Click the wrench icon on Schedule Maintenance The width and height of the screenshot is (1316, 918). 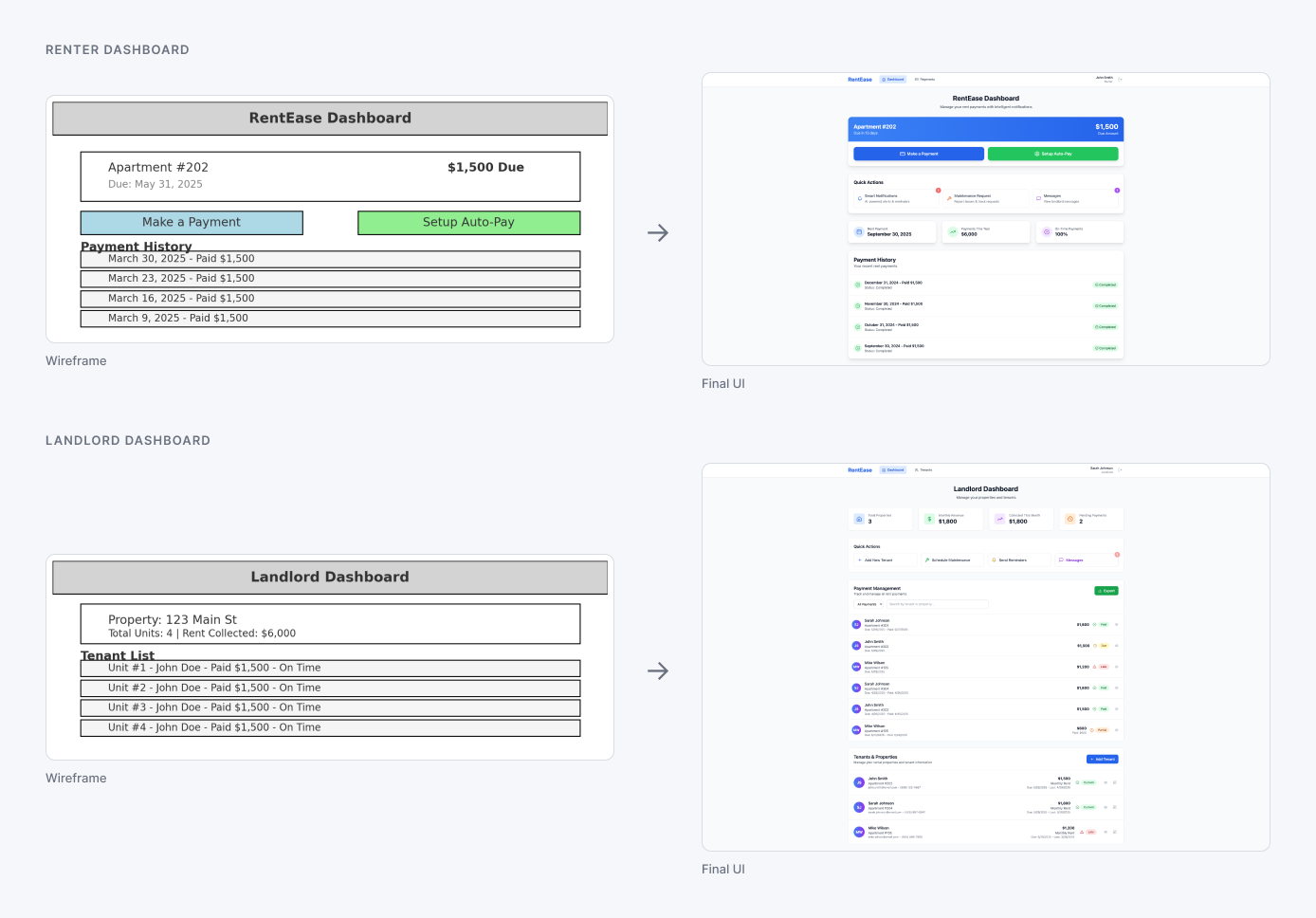click(927, 560)
